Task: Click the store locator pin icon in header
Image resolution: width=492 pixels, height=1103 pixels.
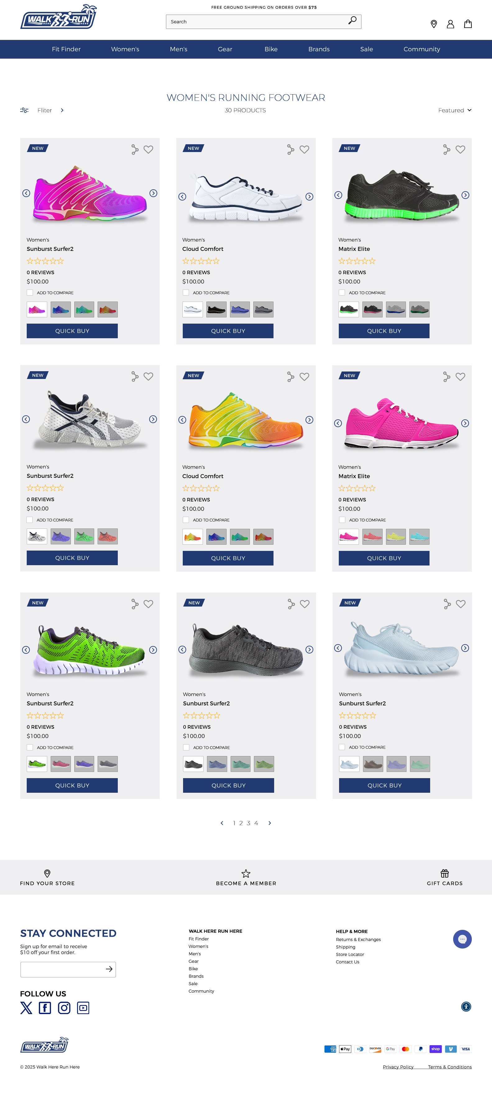Action: point(434,24)
